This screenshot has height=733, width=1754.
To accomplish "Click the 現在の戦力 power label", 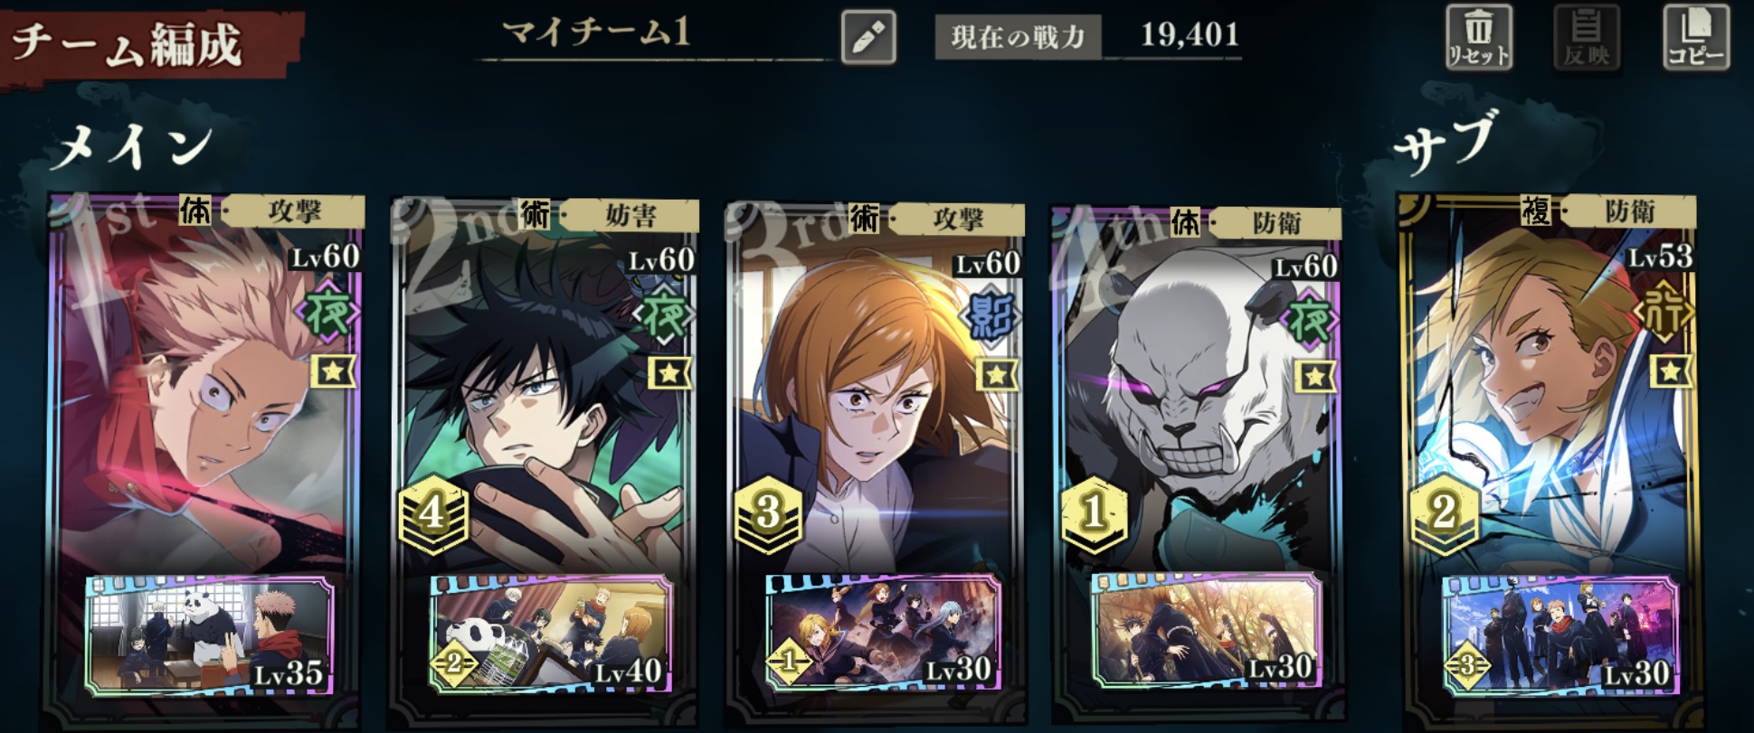I will [x=1018, y=37].
